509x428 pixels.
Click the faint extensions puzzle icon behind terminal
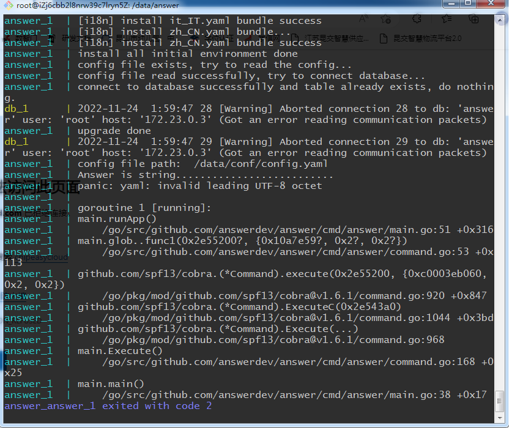tap(417, 19)
